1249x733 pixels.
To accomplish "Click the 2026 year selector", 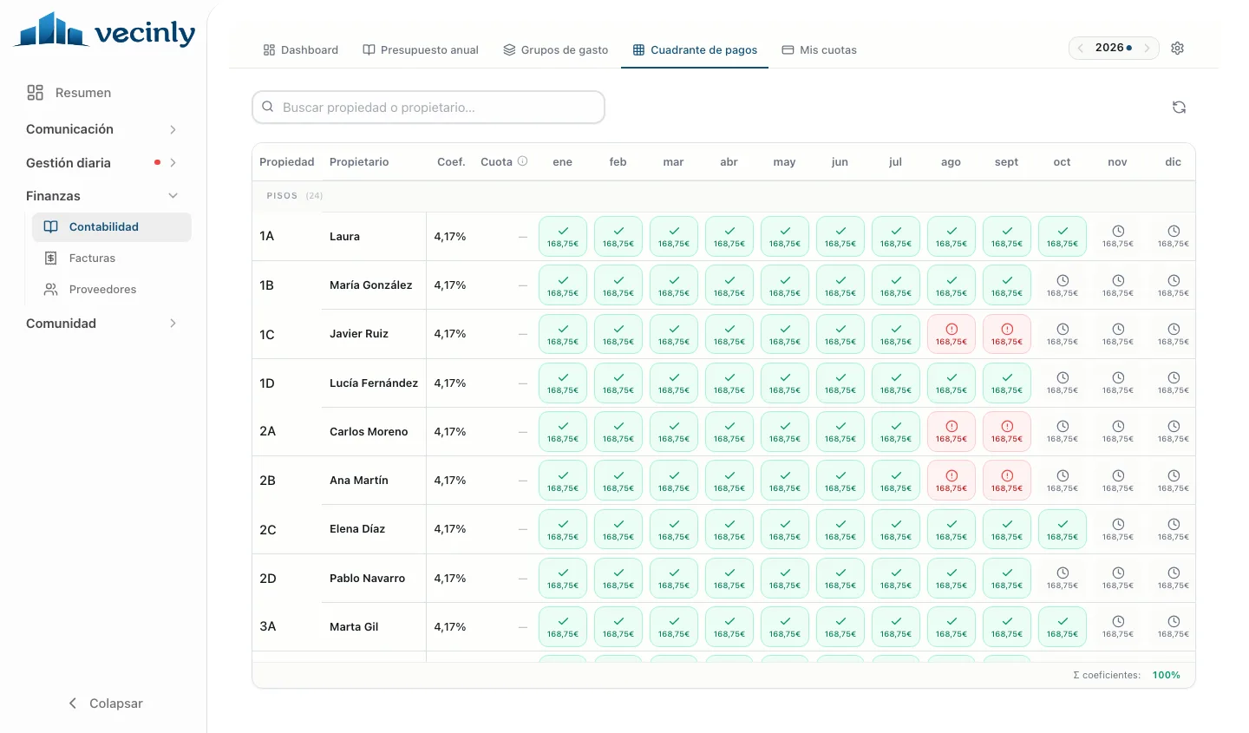I will pyautogui.click(x=1114, y=49).
